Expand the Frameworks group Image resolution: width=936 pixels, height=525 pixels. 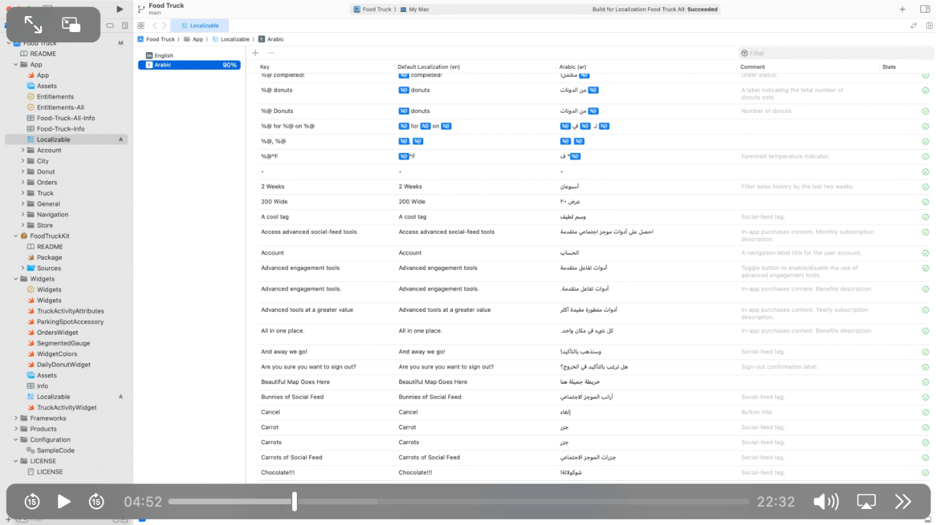[15, 418]
